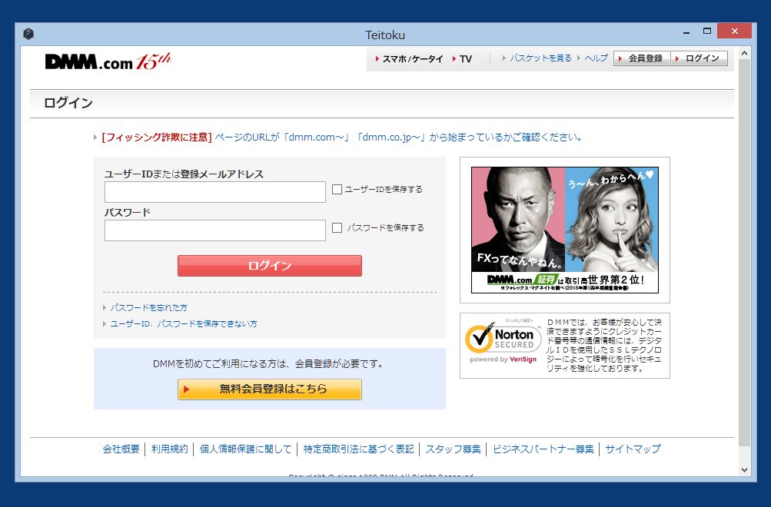Open サイトマップ footer link
771x507 pixels.
(633, 449)
